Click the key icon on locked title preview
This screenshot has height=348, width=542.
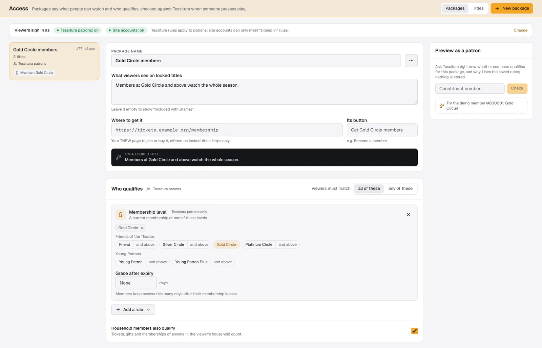pos(118,157)
